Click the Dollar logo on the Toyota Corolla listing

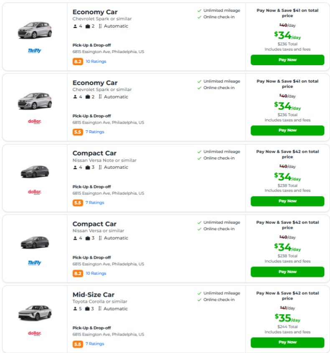point(36,334)
